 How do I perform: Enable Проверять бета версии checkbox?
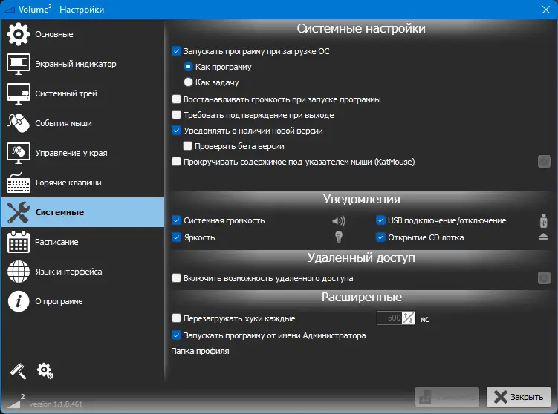click(187, 145)
